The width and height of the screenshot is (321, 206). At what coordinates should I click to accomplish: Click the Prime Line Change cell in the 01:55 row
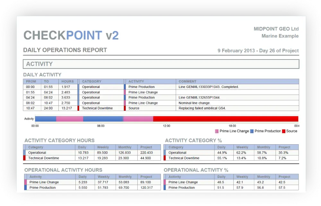pyautogui.click(x=143, y=92)
